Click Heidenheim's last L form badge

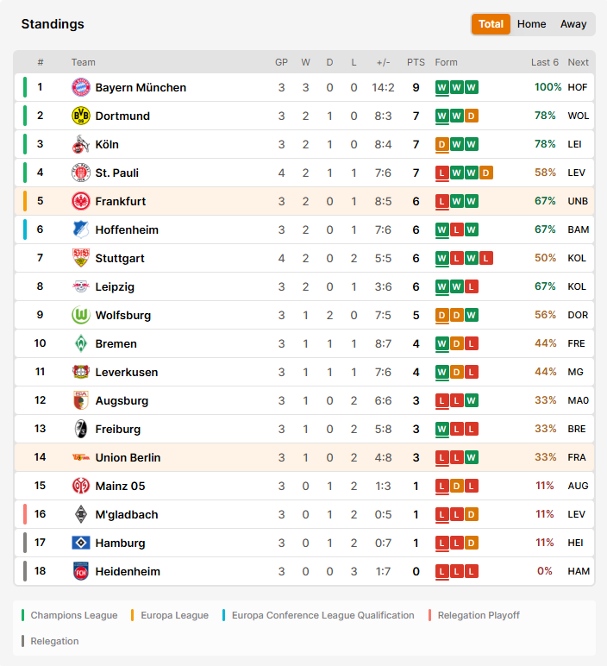click(471, 571)
